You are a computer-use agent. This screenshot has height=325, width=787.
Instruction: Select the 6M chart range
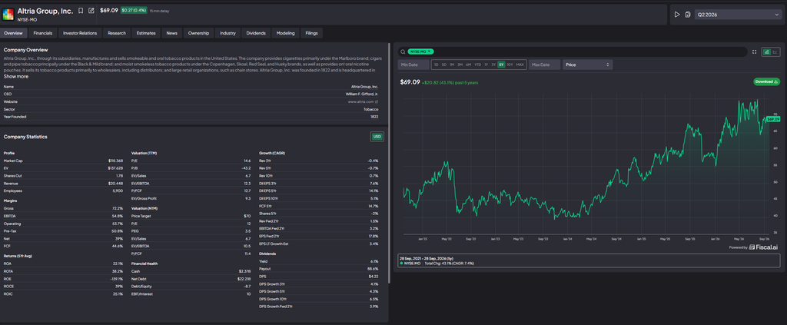[468, 65]
